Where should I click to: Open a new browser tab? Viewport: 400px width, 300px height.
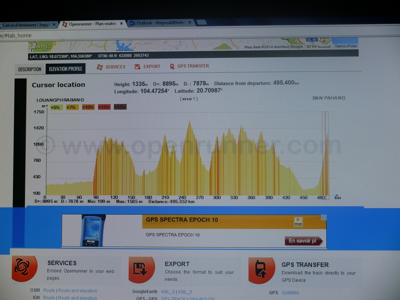202,22
